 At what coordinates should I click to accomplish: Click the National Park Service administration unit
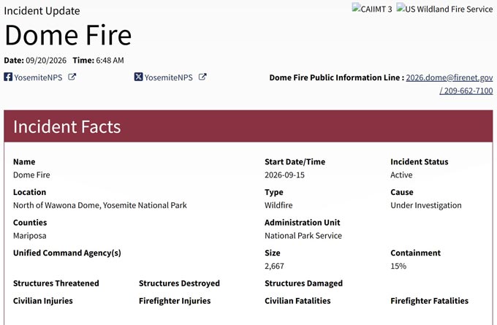click(x=303, y=236)
